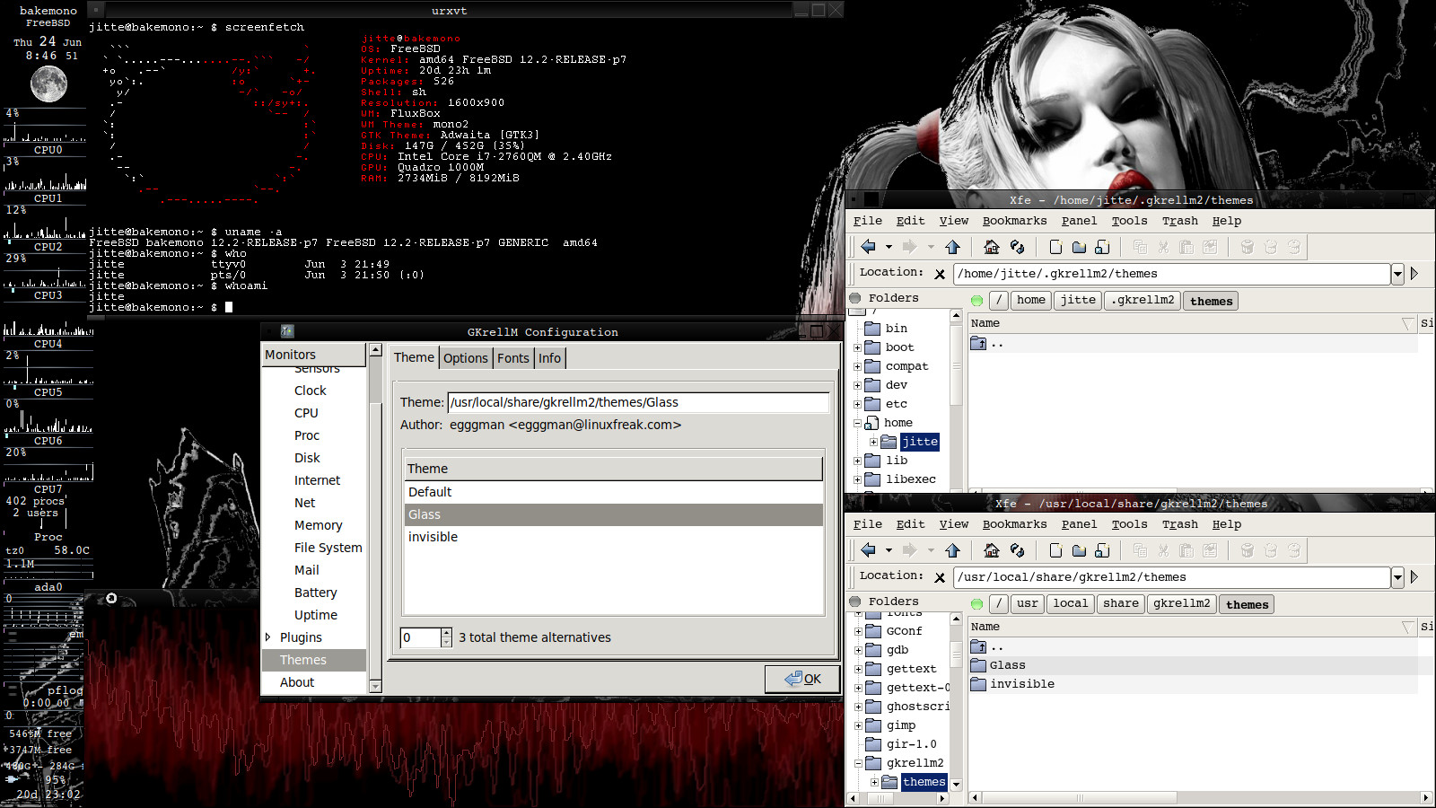Click the .gkrellm2 path button
This screenshot has height=808, width=1436.
[1143, 301]
